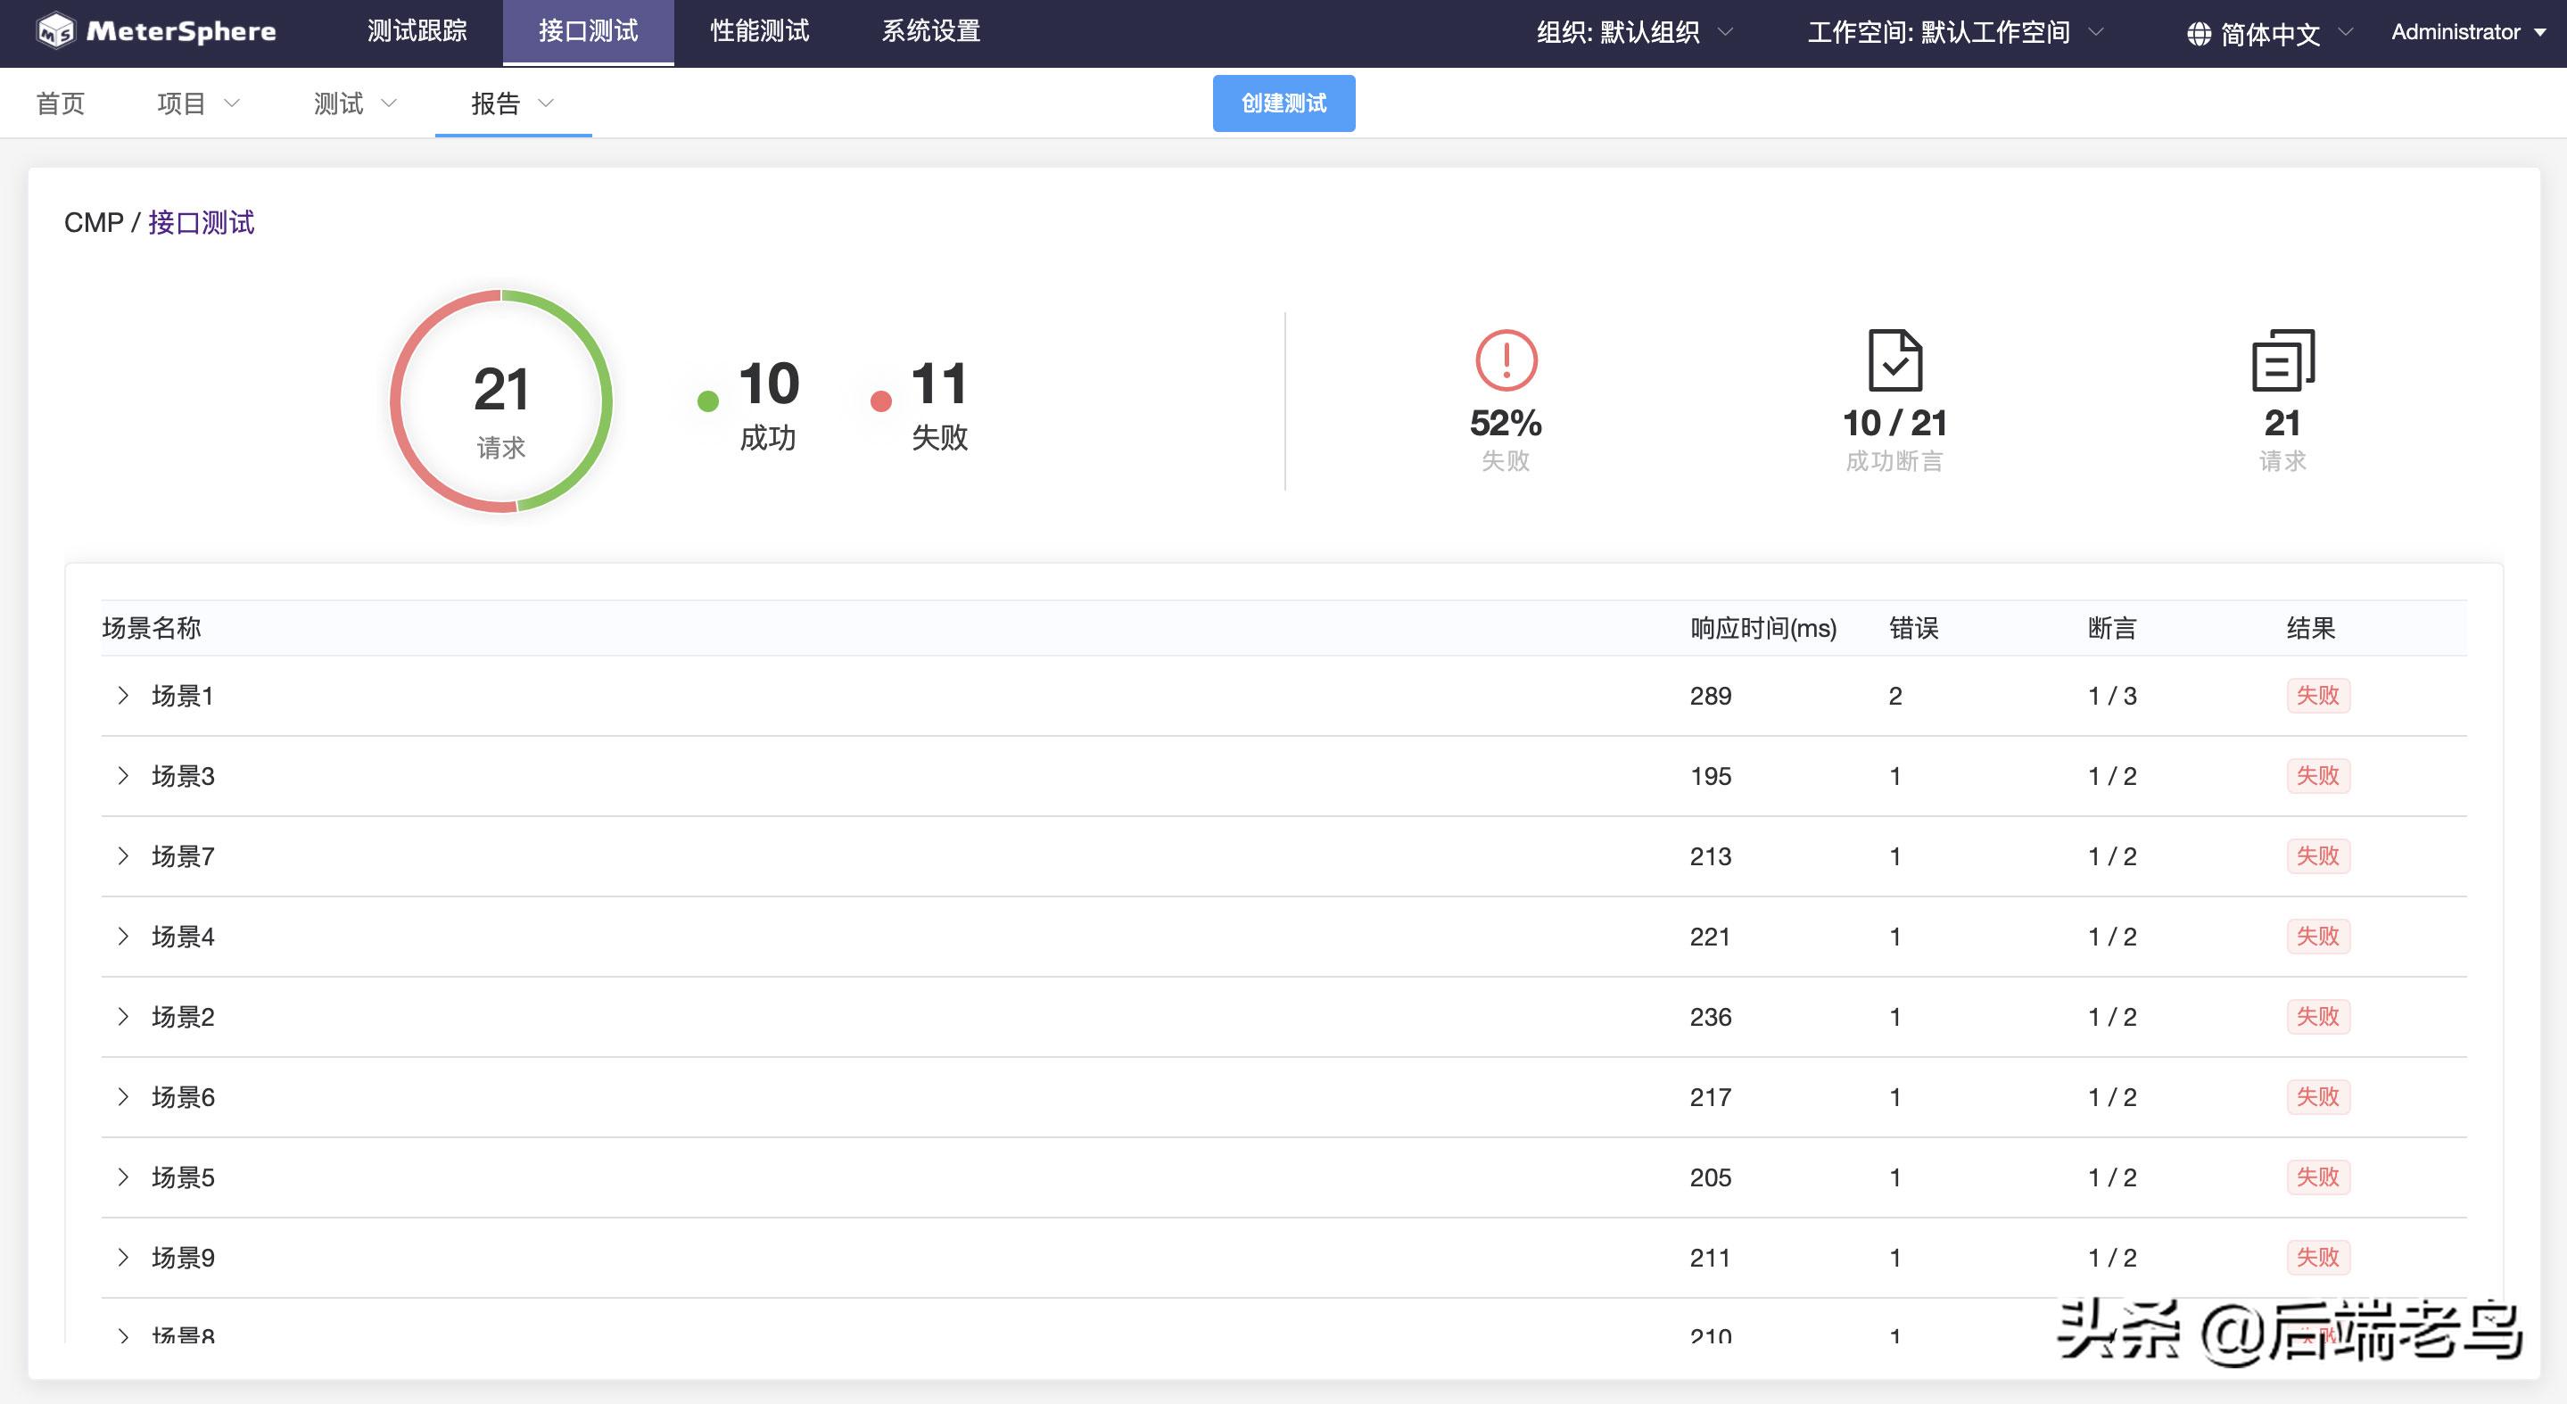2567x1404 pixels.
Task: Open the Administrator user menu
Action: click(x=2470, y=32)
